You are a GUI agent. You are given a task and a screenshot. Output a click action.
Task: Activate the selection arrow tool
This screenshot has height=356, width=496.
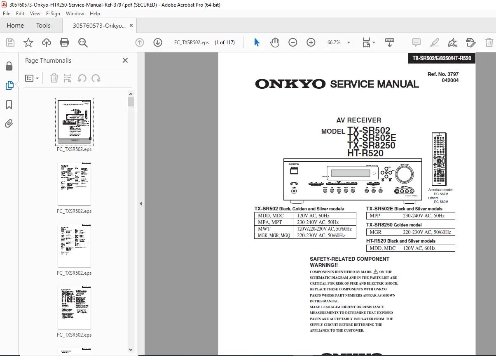[x=257, y=42]
